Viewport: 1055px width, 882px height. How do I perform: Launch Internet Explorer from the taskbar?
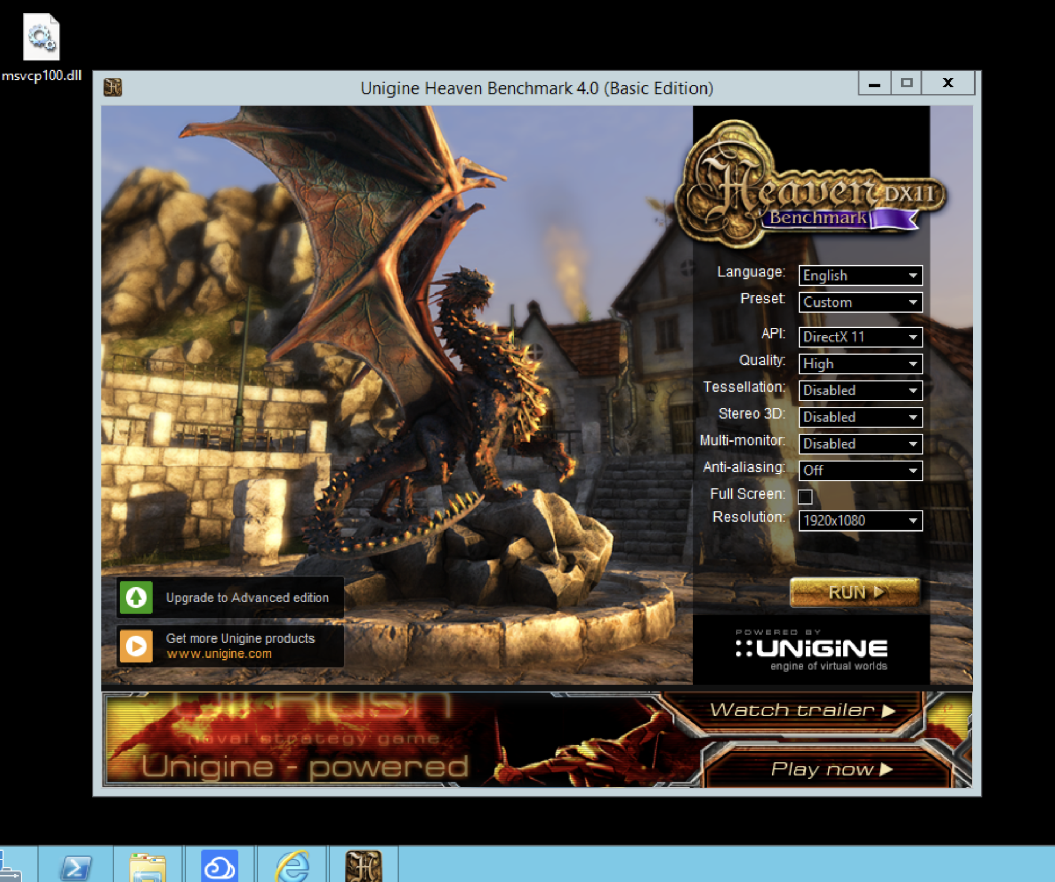[292, 866]
